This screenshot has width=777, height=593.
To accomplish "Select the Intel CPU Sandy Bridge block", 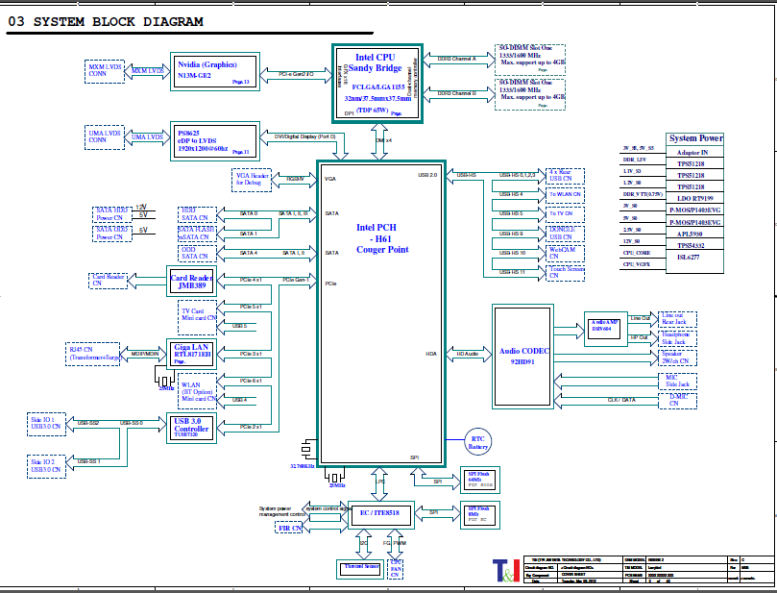I will [377, 84].
